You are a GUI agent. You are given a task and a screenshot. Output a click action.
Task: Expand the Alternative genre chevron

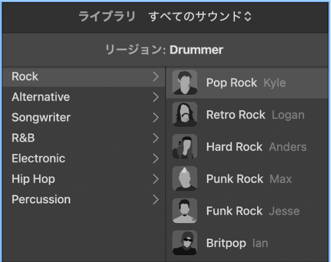tap(156, 97)
